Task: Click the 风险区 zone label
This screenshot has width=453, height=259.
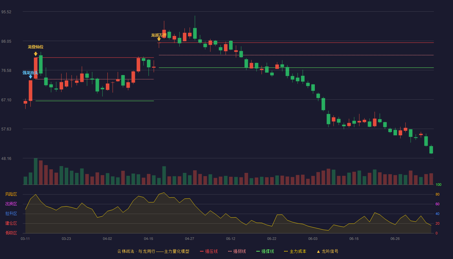Action: pyautogui.click(x=11, y=194)
